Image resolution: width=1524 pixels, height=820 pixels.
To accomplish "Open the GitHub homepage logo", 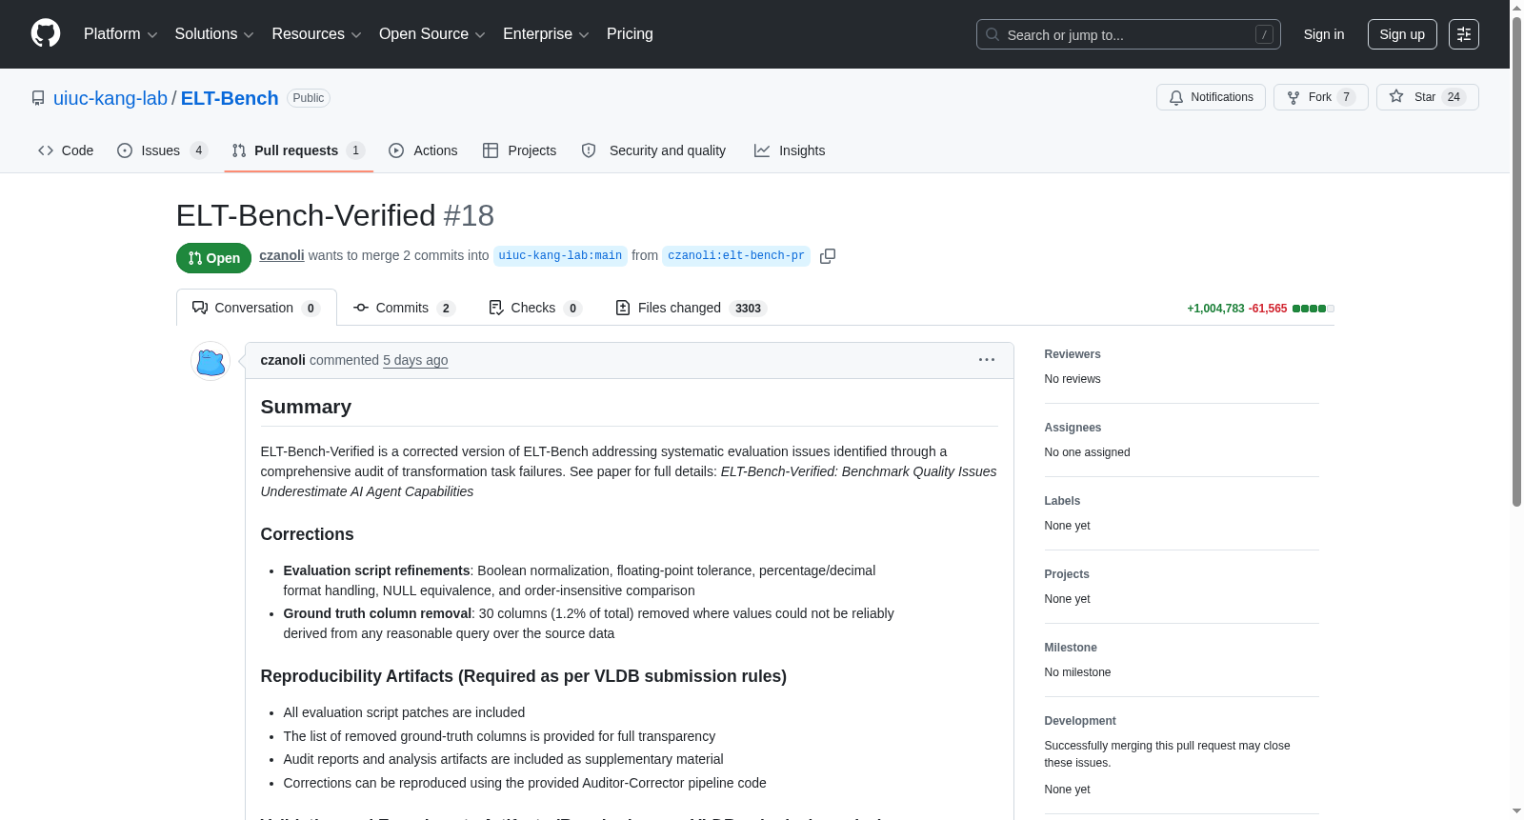I will click(x=46, y=33).
